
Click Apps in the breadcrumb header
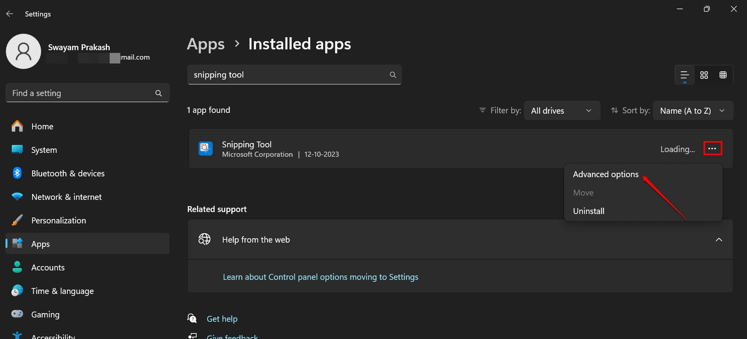pos(206,44)
